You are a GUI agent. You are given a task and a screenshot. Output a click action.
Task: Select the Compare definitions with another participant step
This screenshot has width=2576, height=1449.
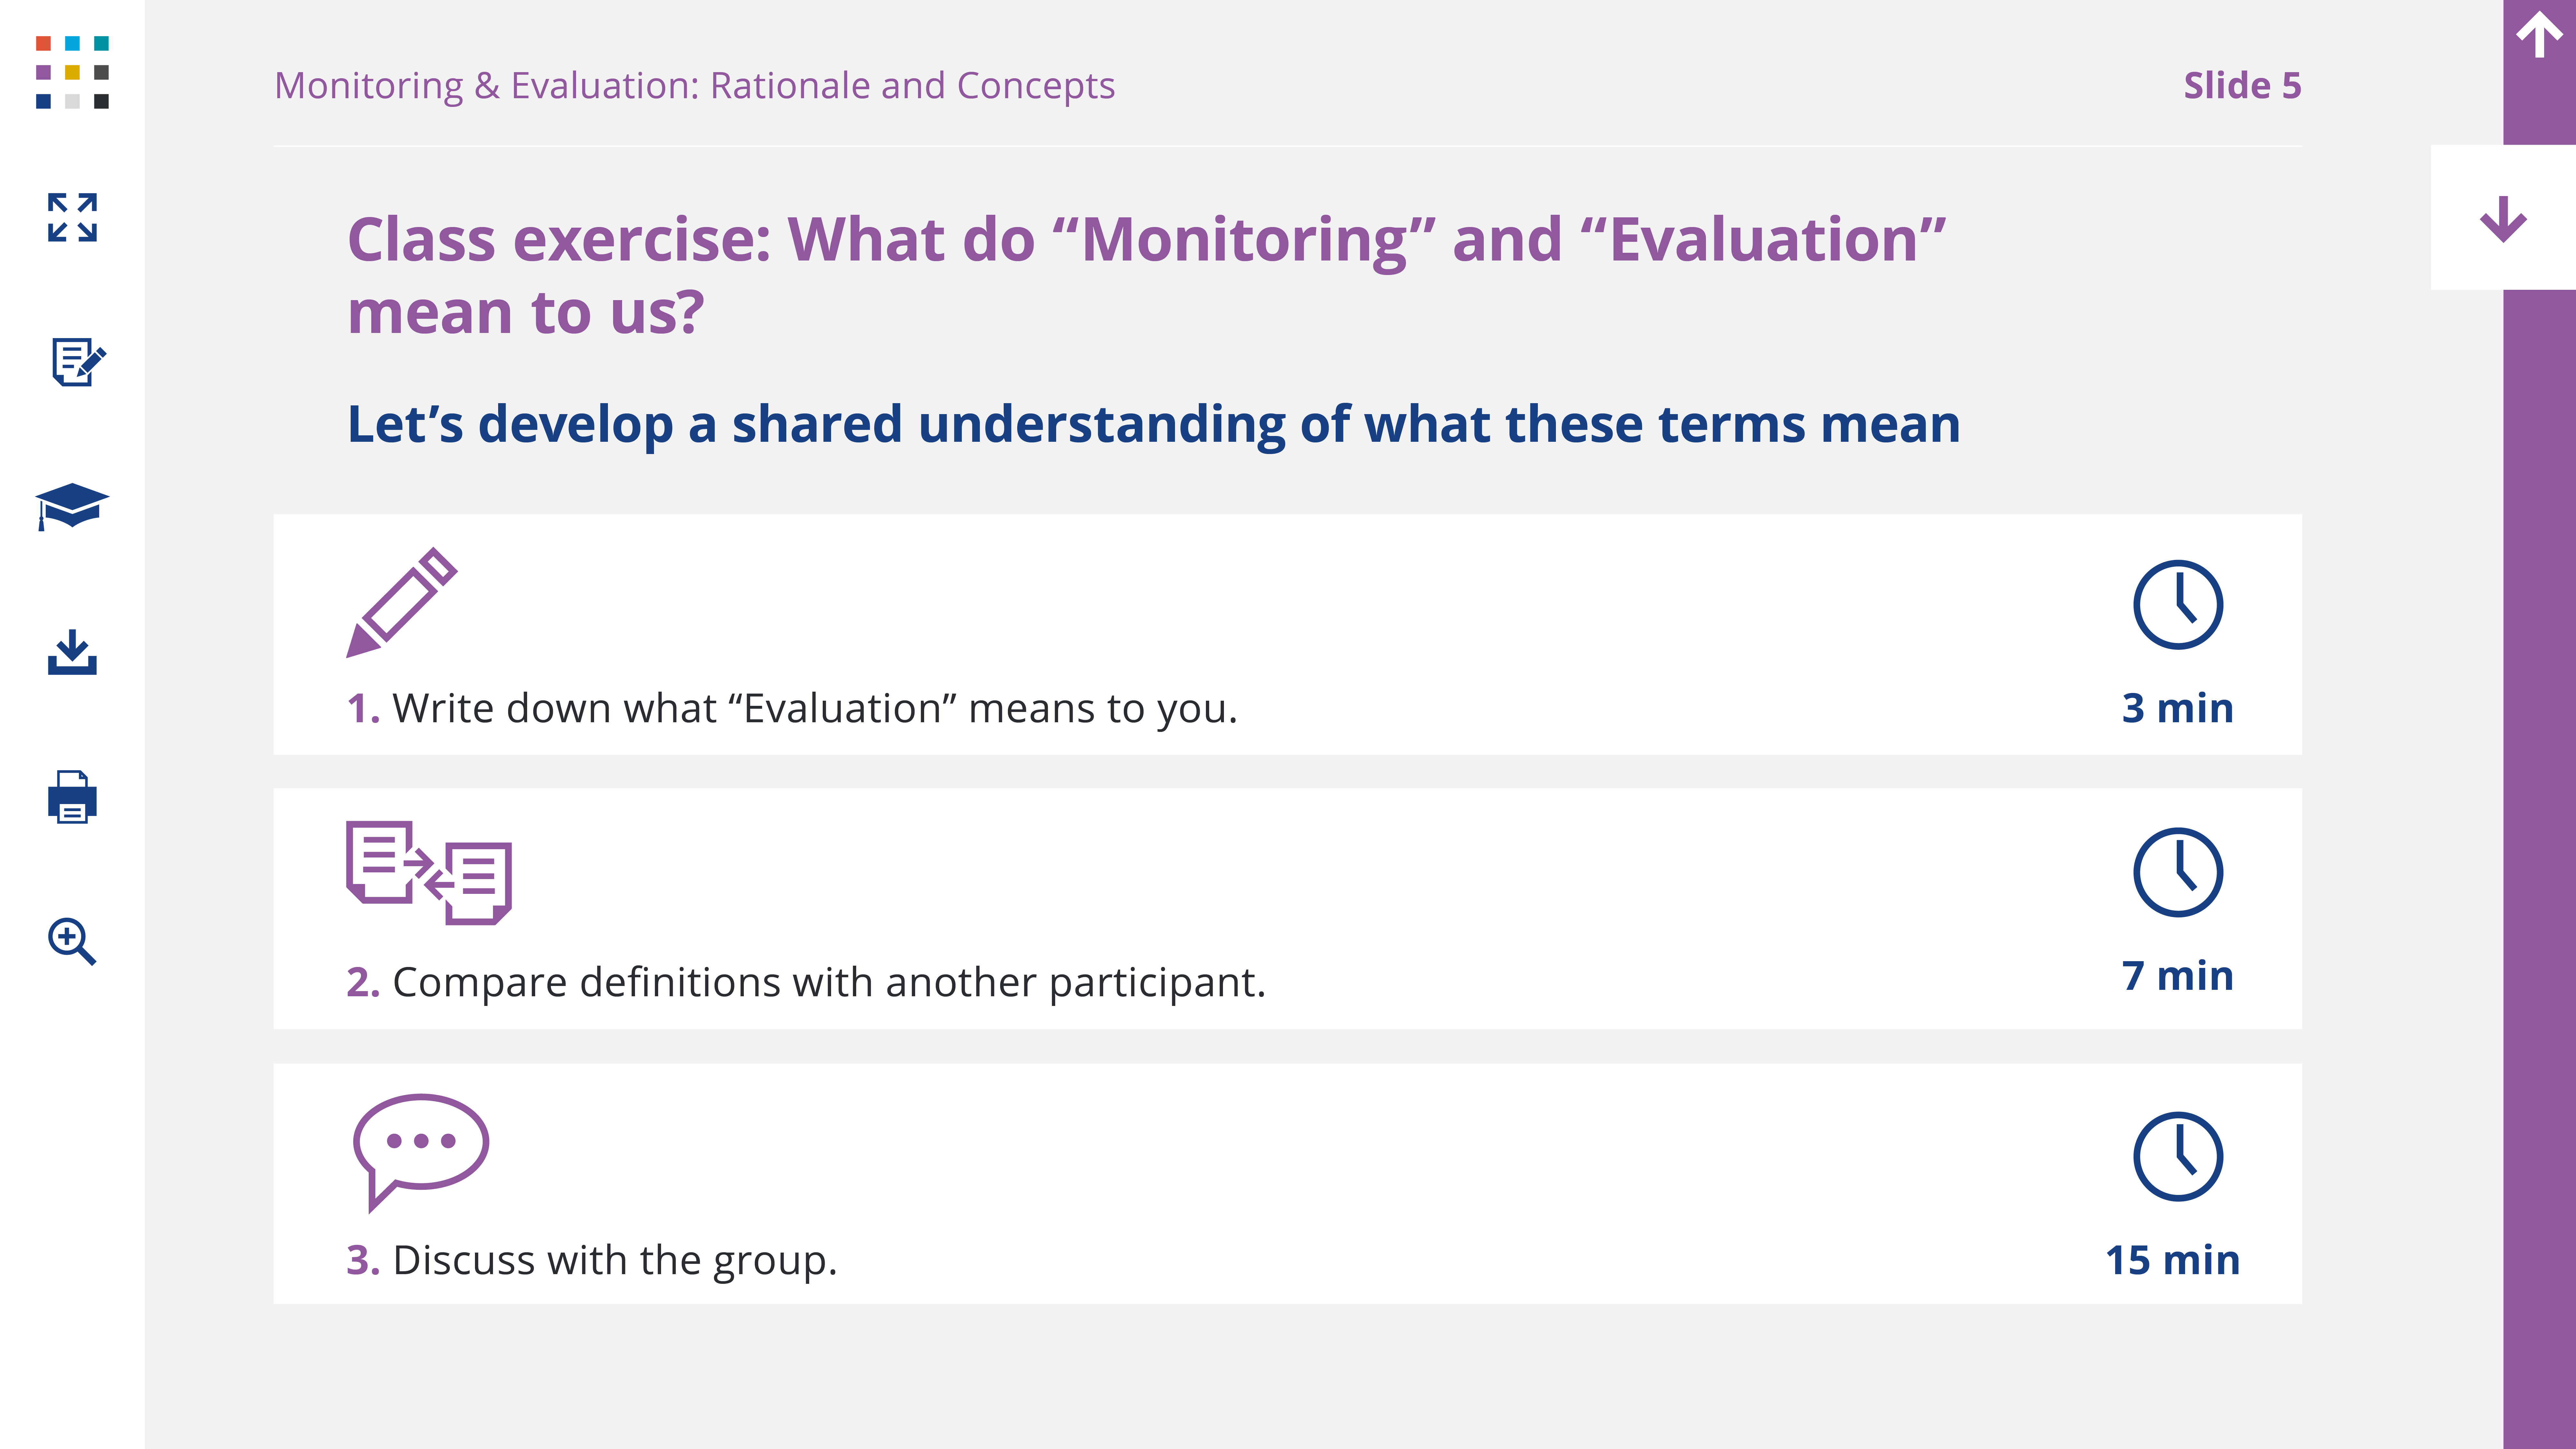click(x=829, y=982)
